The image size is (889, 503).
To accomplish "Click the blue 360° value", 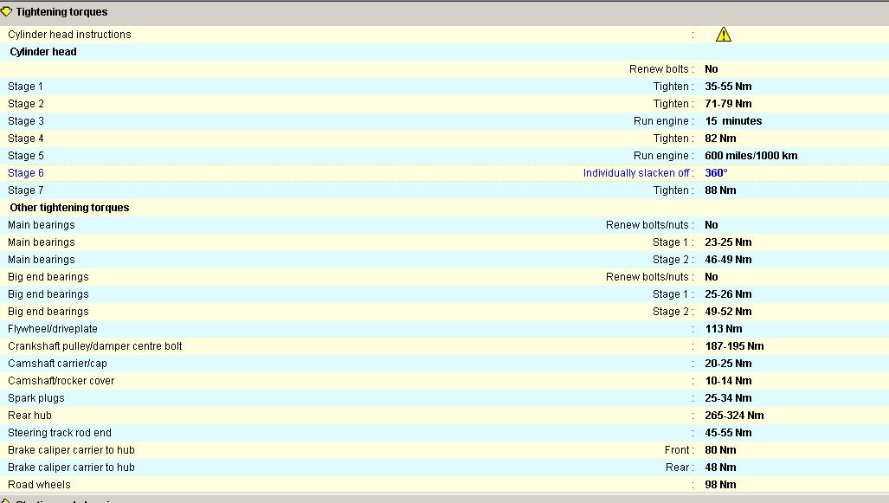I will tap(715, 173).
